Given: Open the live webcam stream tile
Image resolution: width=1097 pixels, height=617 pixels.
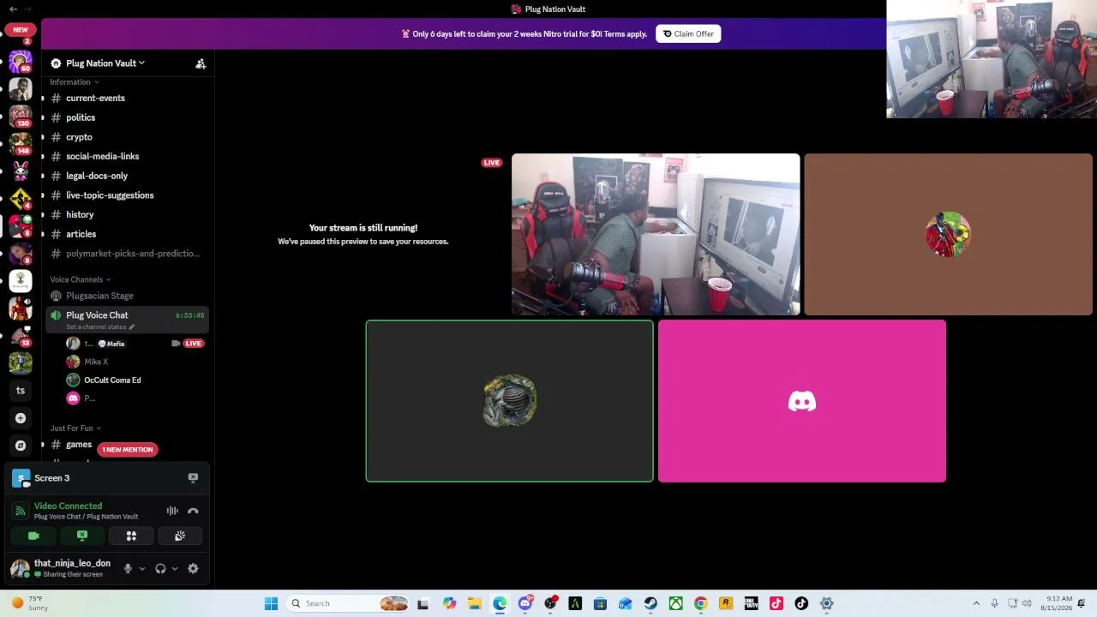Looking at the screenshot, I should [x=656, y=235].
